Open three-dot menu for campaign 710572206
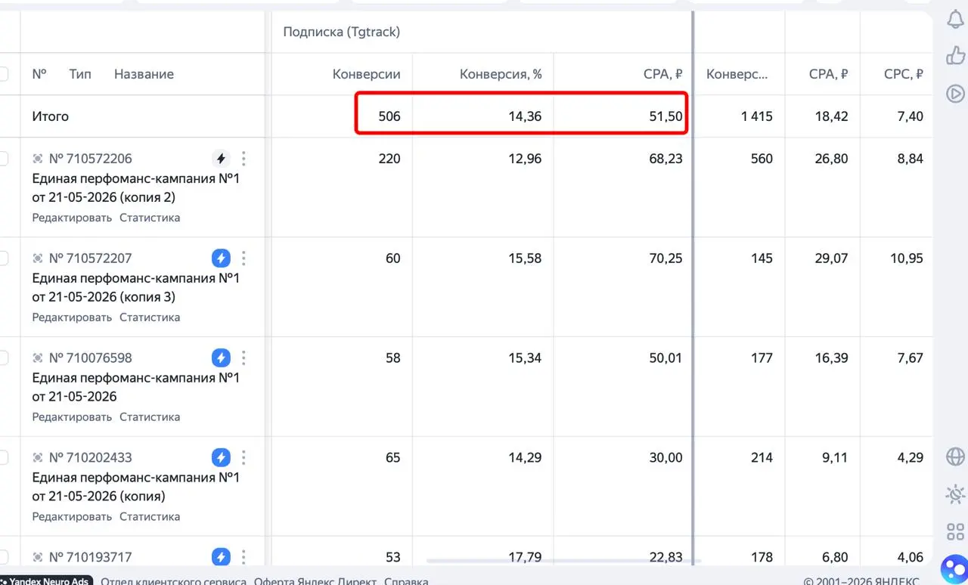The height and width of the screenshot is (585, 968). pos(244,159)
